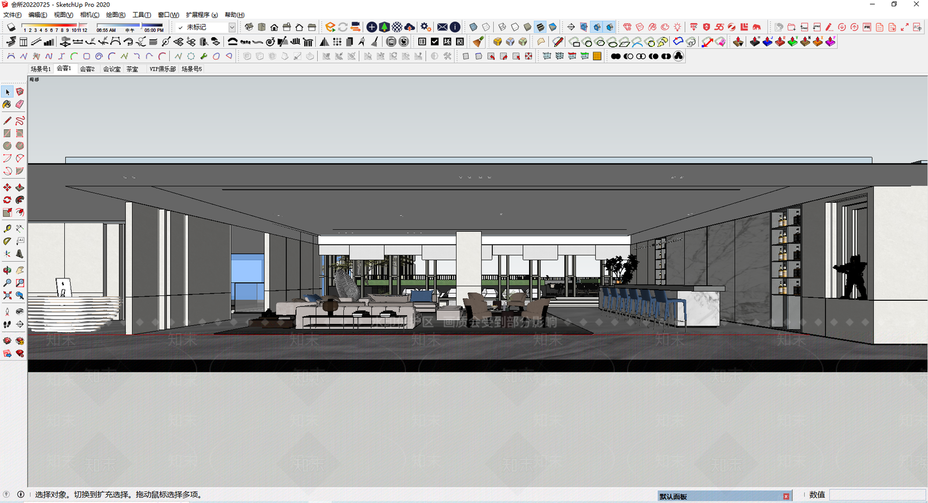Select the Rotate tool
The width and height of the screenshot is (928, 503).
7,200
